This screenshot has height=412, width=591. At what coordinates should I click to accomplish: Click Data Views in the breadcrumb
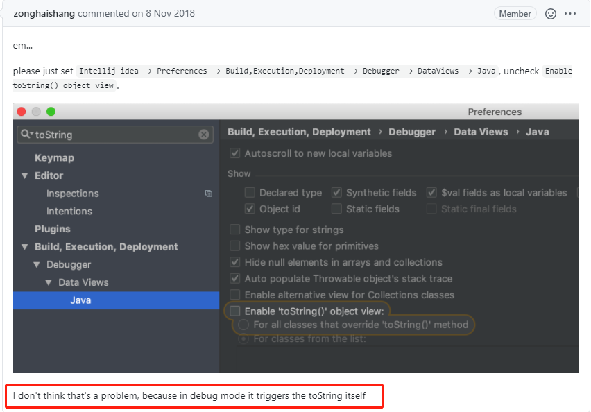[481, 132]
